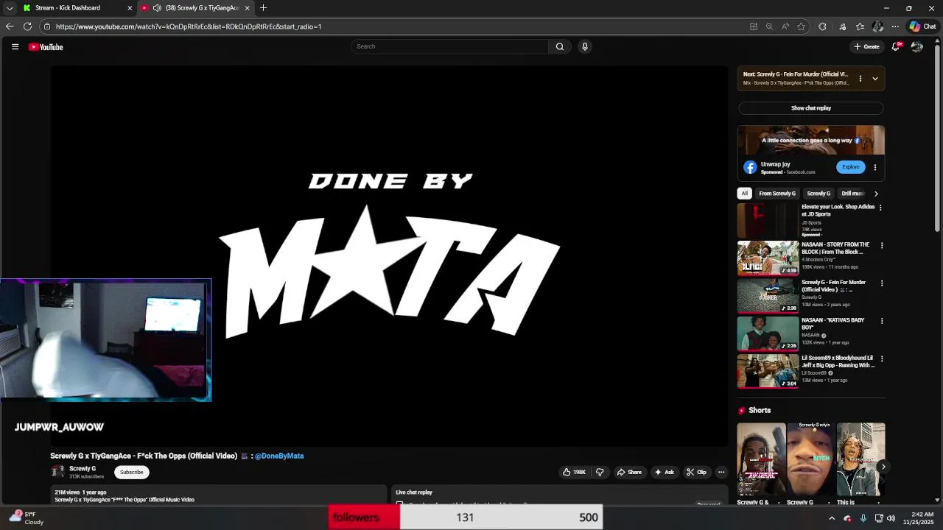
Task: Open options for the Lil Scoom89 video
Action: 882,358
